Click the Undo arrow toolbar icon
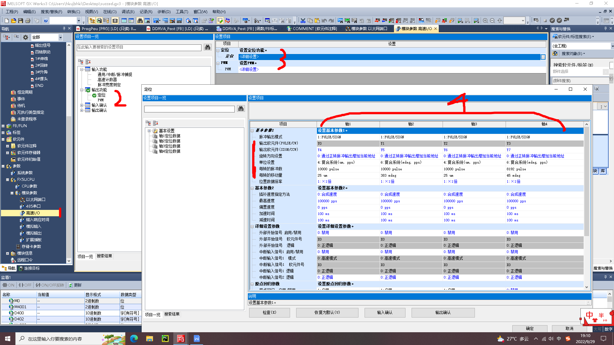 [x=324, y=21]
